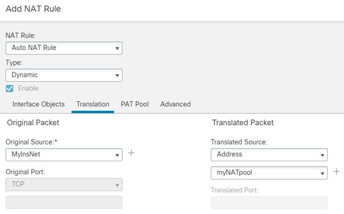Viewport: 344px width, 214px height.
Task: Open the Original Port TCP dropdown
Action: [x=64, y=184]
